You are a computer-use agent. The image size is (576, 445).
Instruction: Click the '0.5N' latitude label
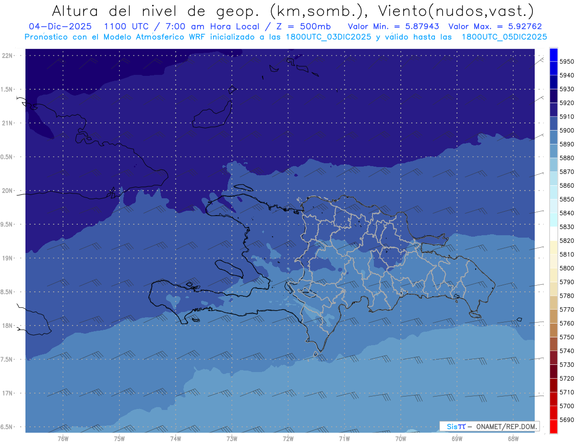pos(6,157)
